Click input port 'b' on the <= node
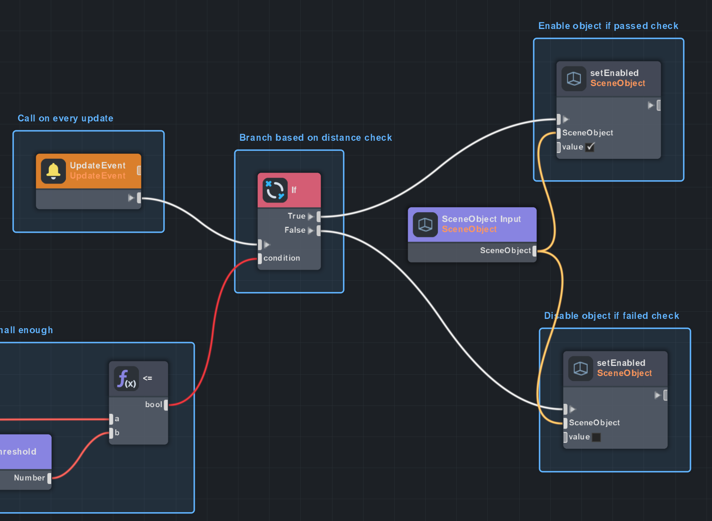 pyautogui.click(x=111, y=433)
